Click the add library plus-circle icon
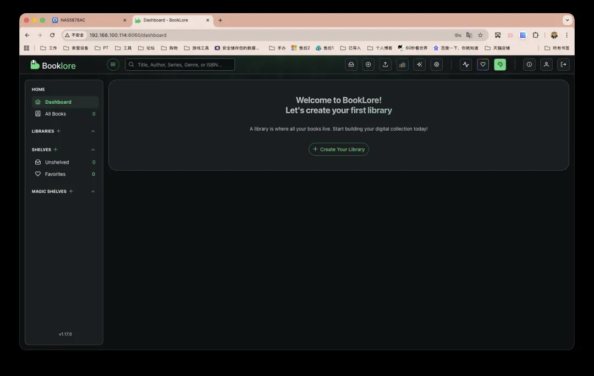Viewport: 594px width, 376px height. [x=368, y=65]
